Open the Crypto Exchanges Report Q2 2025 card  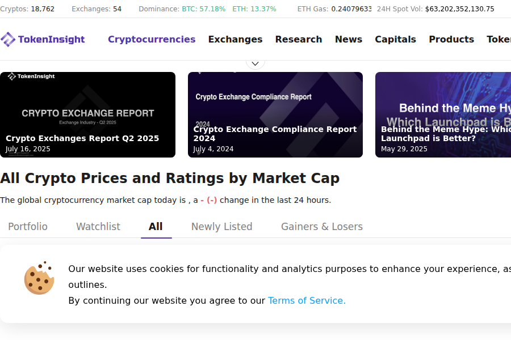87,114
